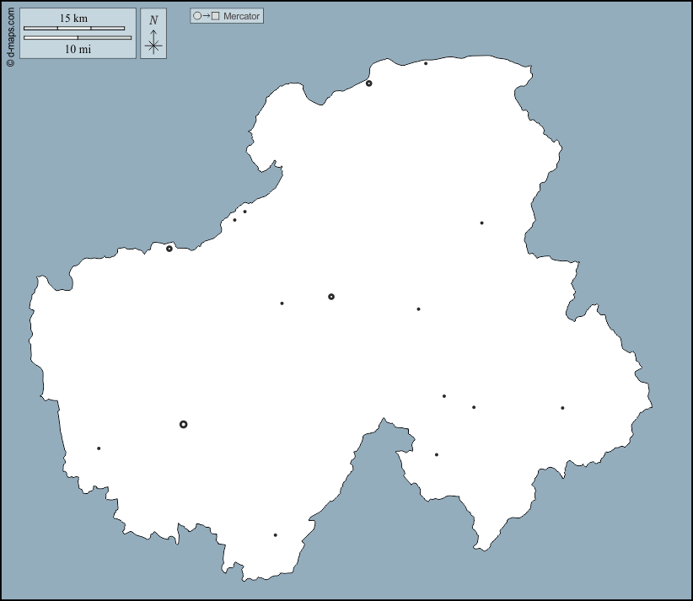This screenshot has width=693, height=601.
Task: Click the dot just west of the central ring
Action: (282, 303)
